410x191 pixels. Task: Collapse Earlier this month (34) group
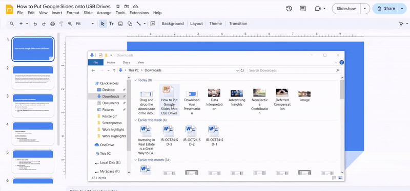[x=136, y=160]
